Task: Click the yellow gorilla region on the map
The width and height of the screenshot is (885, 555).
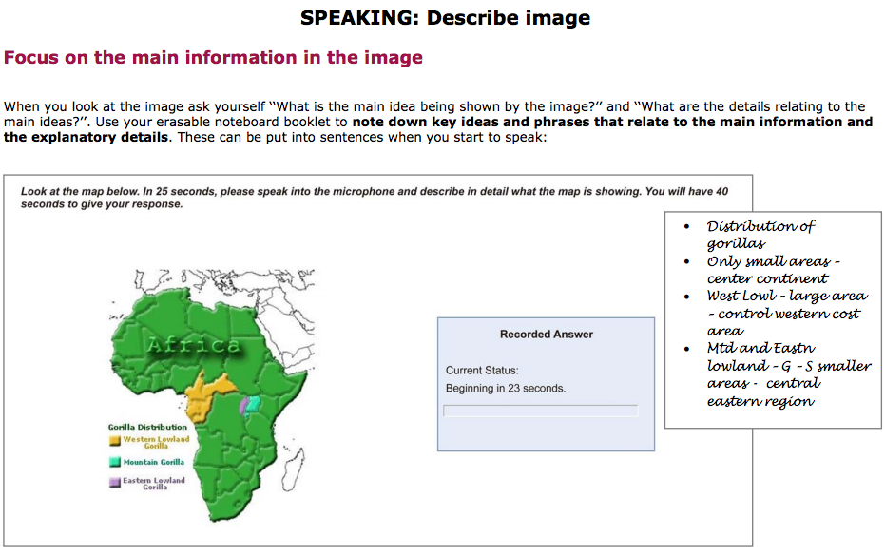Action: 202,397
